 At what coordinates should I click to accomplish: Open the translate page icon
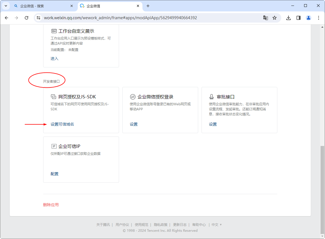pyautogui.click(x=266, y=18)
